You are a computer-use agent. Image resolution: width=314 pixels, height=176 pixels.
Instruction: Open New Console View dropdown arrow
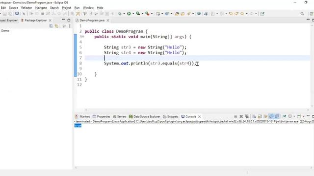[x=304, y=116]
